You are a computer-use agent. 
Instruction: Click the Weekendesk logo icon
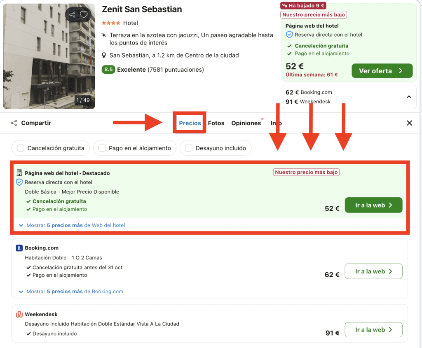19,314
